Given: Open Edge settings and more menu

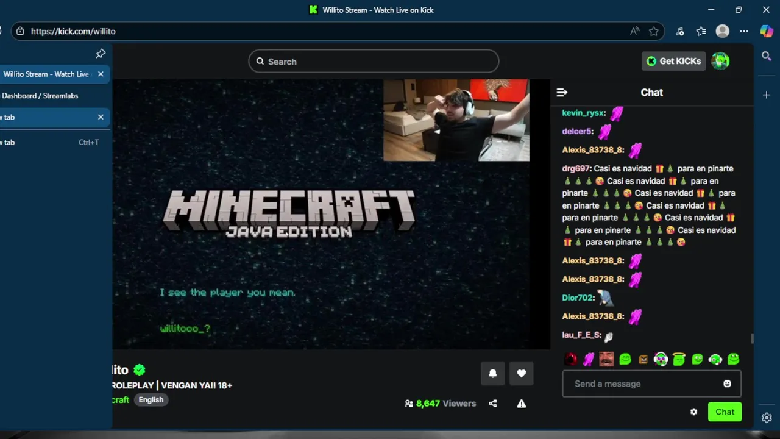Looking at the screenshot, I should pos(744,31).
